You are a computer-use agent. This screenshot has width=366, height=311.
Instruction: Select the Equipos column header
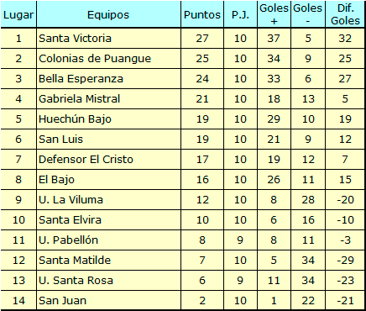pos(108,14)
